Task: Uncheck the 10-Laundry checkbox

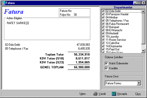Action: (x=103, y=37)
